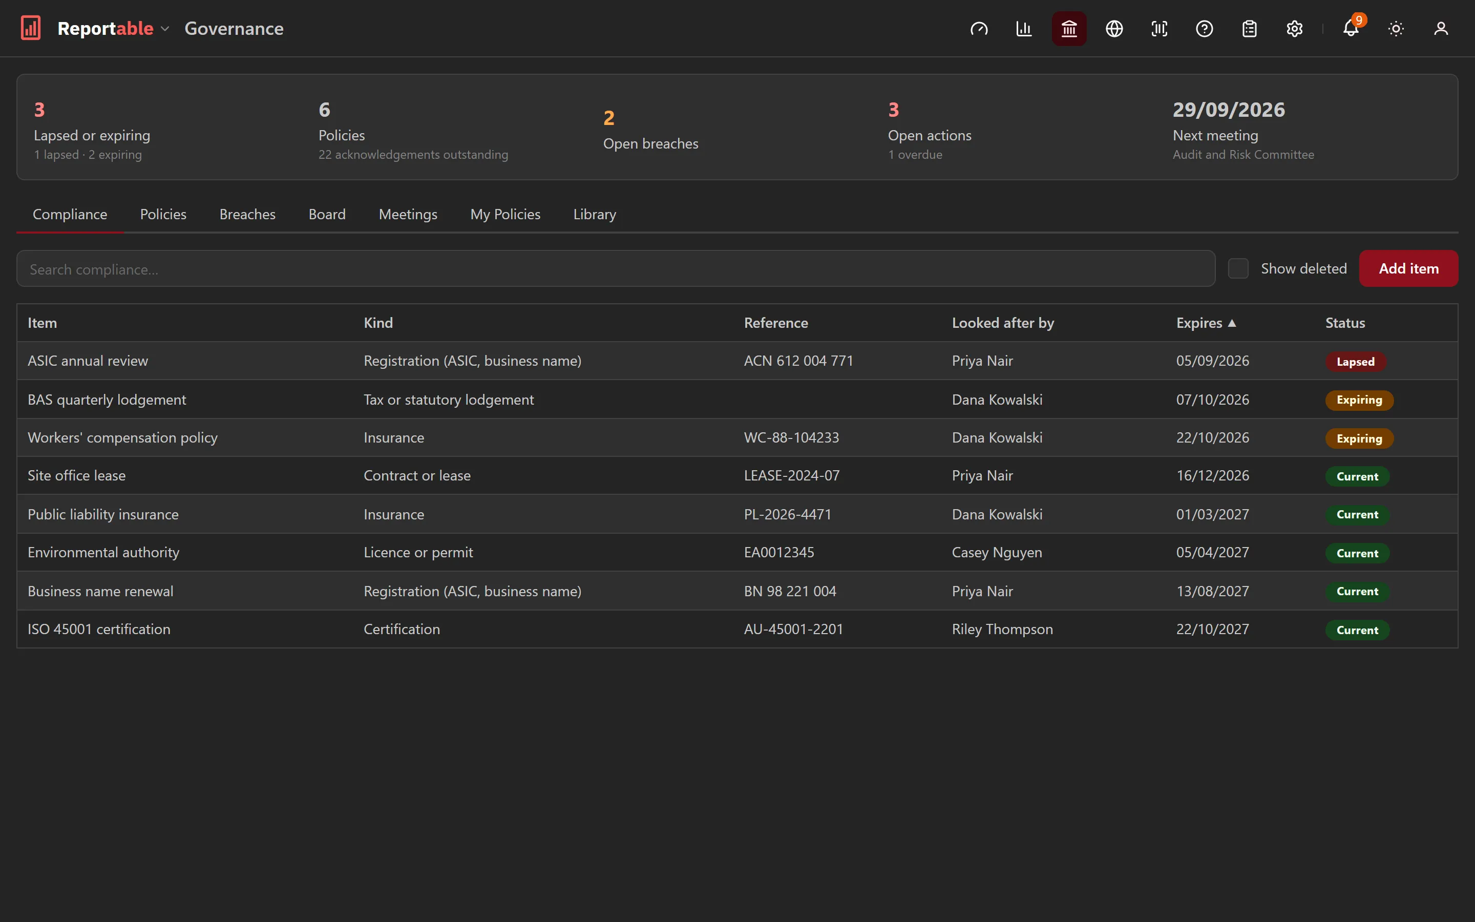Open Workers' compensation policy item
This screenshot has width=1475, height=922.
point(737,437)
